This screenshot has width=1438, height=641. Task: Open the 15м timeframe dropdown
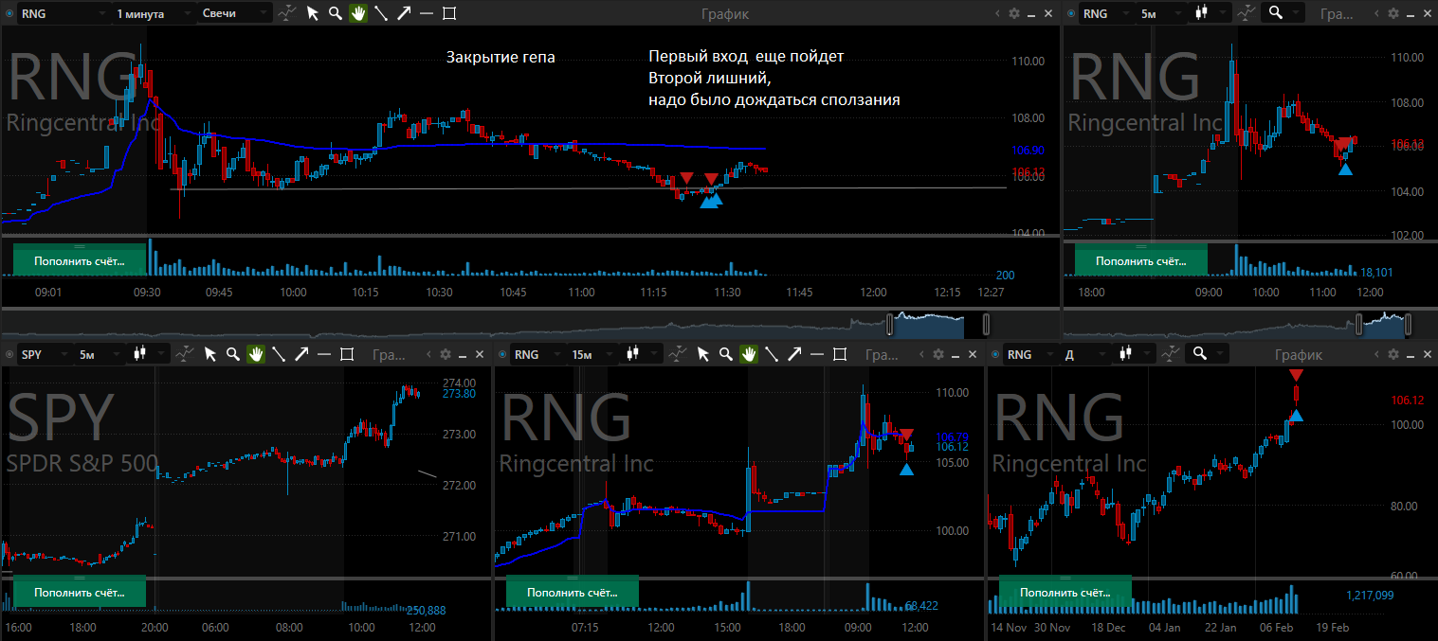coord(592,354)
